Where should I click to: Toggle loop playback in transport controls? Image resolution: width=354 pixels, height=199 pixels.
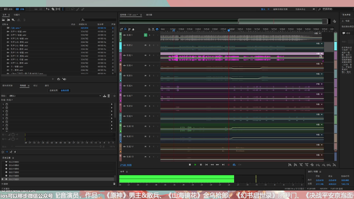click(234, 165)
